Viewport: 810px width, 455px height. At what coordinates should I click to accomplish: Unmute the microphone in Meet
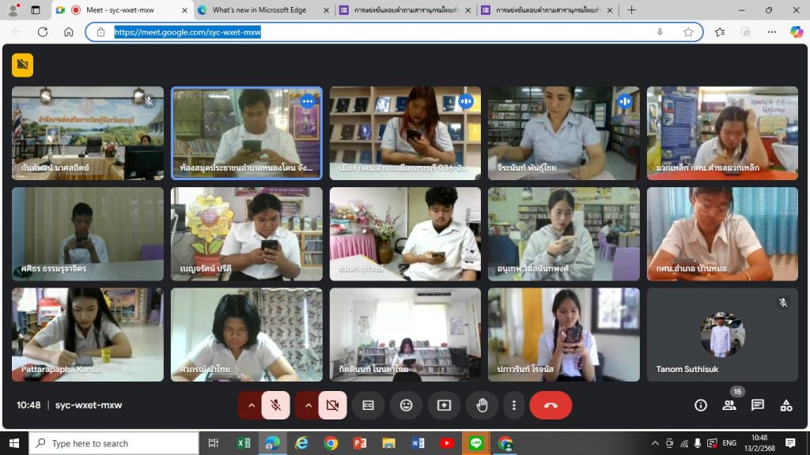(x=275, y=405)
